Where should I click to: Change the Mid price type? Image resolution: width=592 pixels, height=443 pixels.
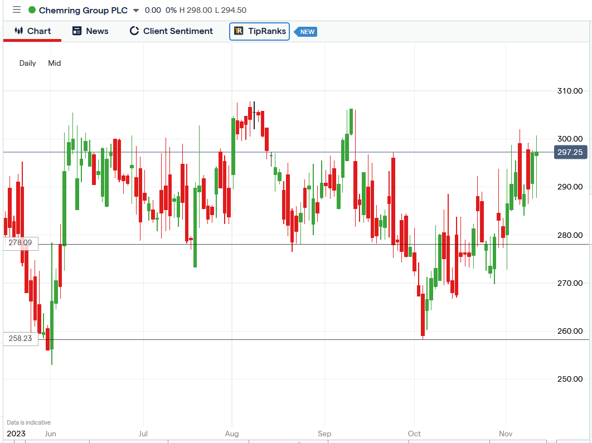[x=55, y=63]
